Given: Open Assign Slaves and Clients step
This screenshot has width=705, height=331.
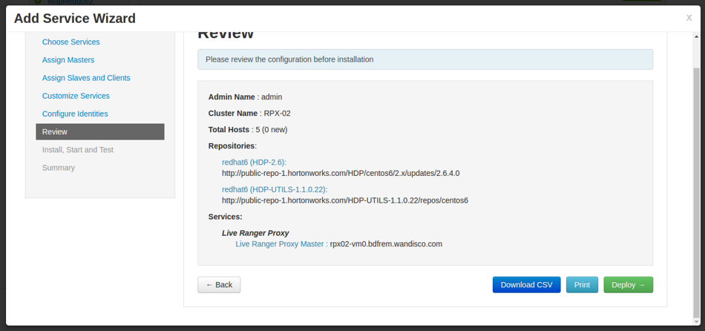Looking at the screenshot, I should coord(86,78).
